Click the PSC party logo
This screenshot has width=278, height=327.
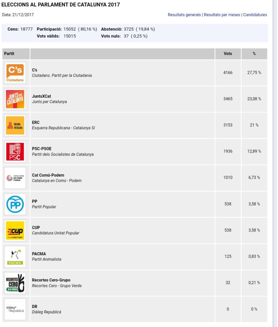[15, 151]
